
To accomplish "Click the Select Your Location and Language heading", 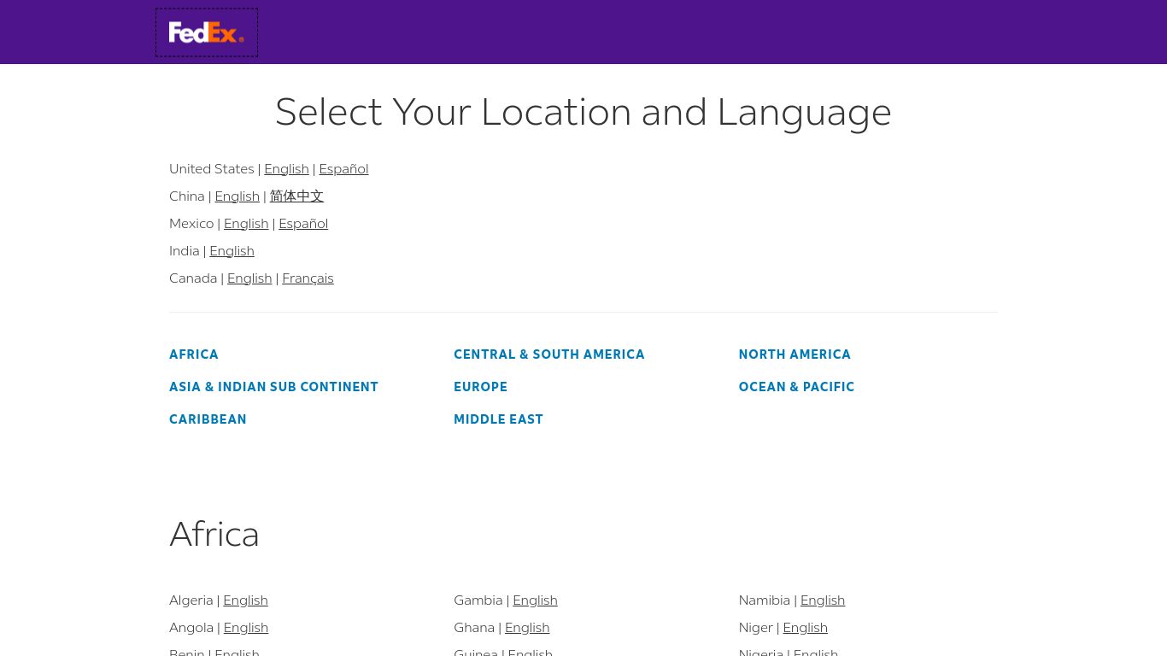I will [583, 112].
